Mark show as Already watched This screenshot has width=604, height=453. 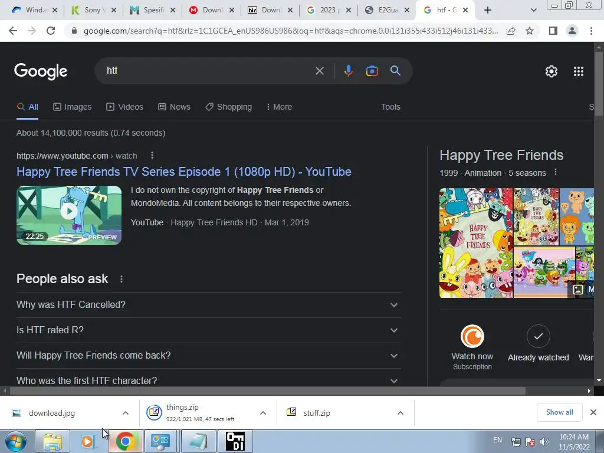(538, 344)
